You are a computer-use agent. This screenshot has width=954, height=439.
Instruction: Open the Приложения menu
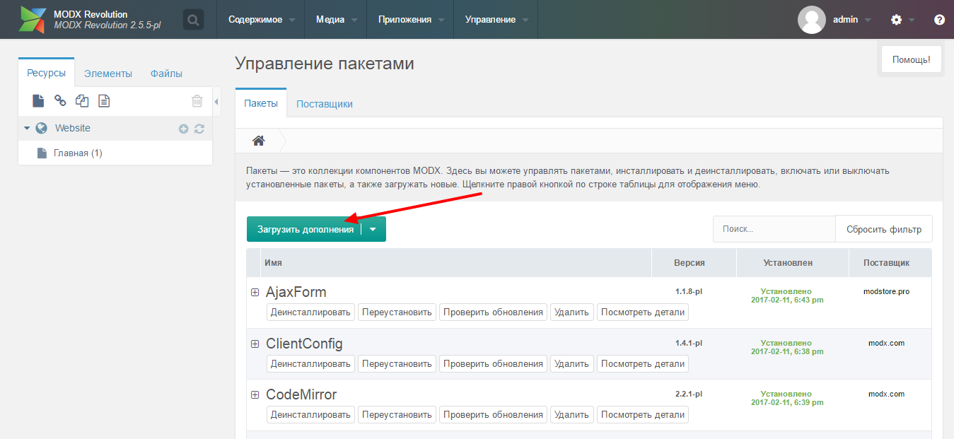pos(410,19)
